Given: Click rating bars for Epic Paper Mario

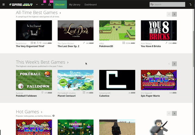Looking at the screenshot, I should [175, 93].
